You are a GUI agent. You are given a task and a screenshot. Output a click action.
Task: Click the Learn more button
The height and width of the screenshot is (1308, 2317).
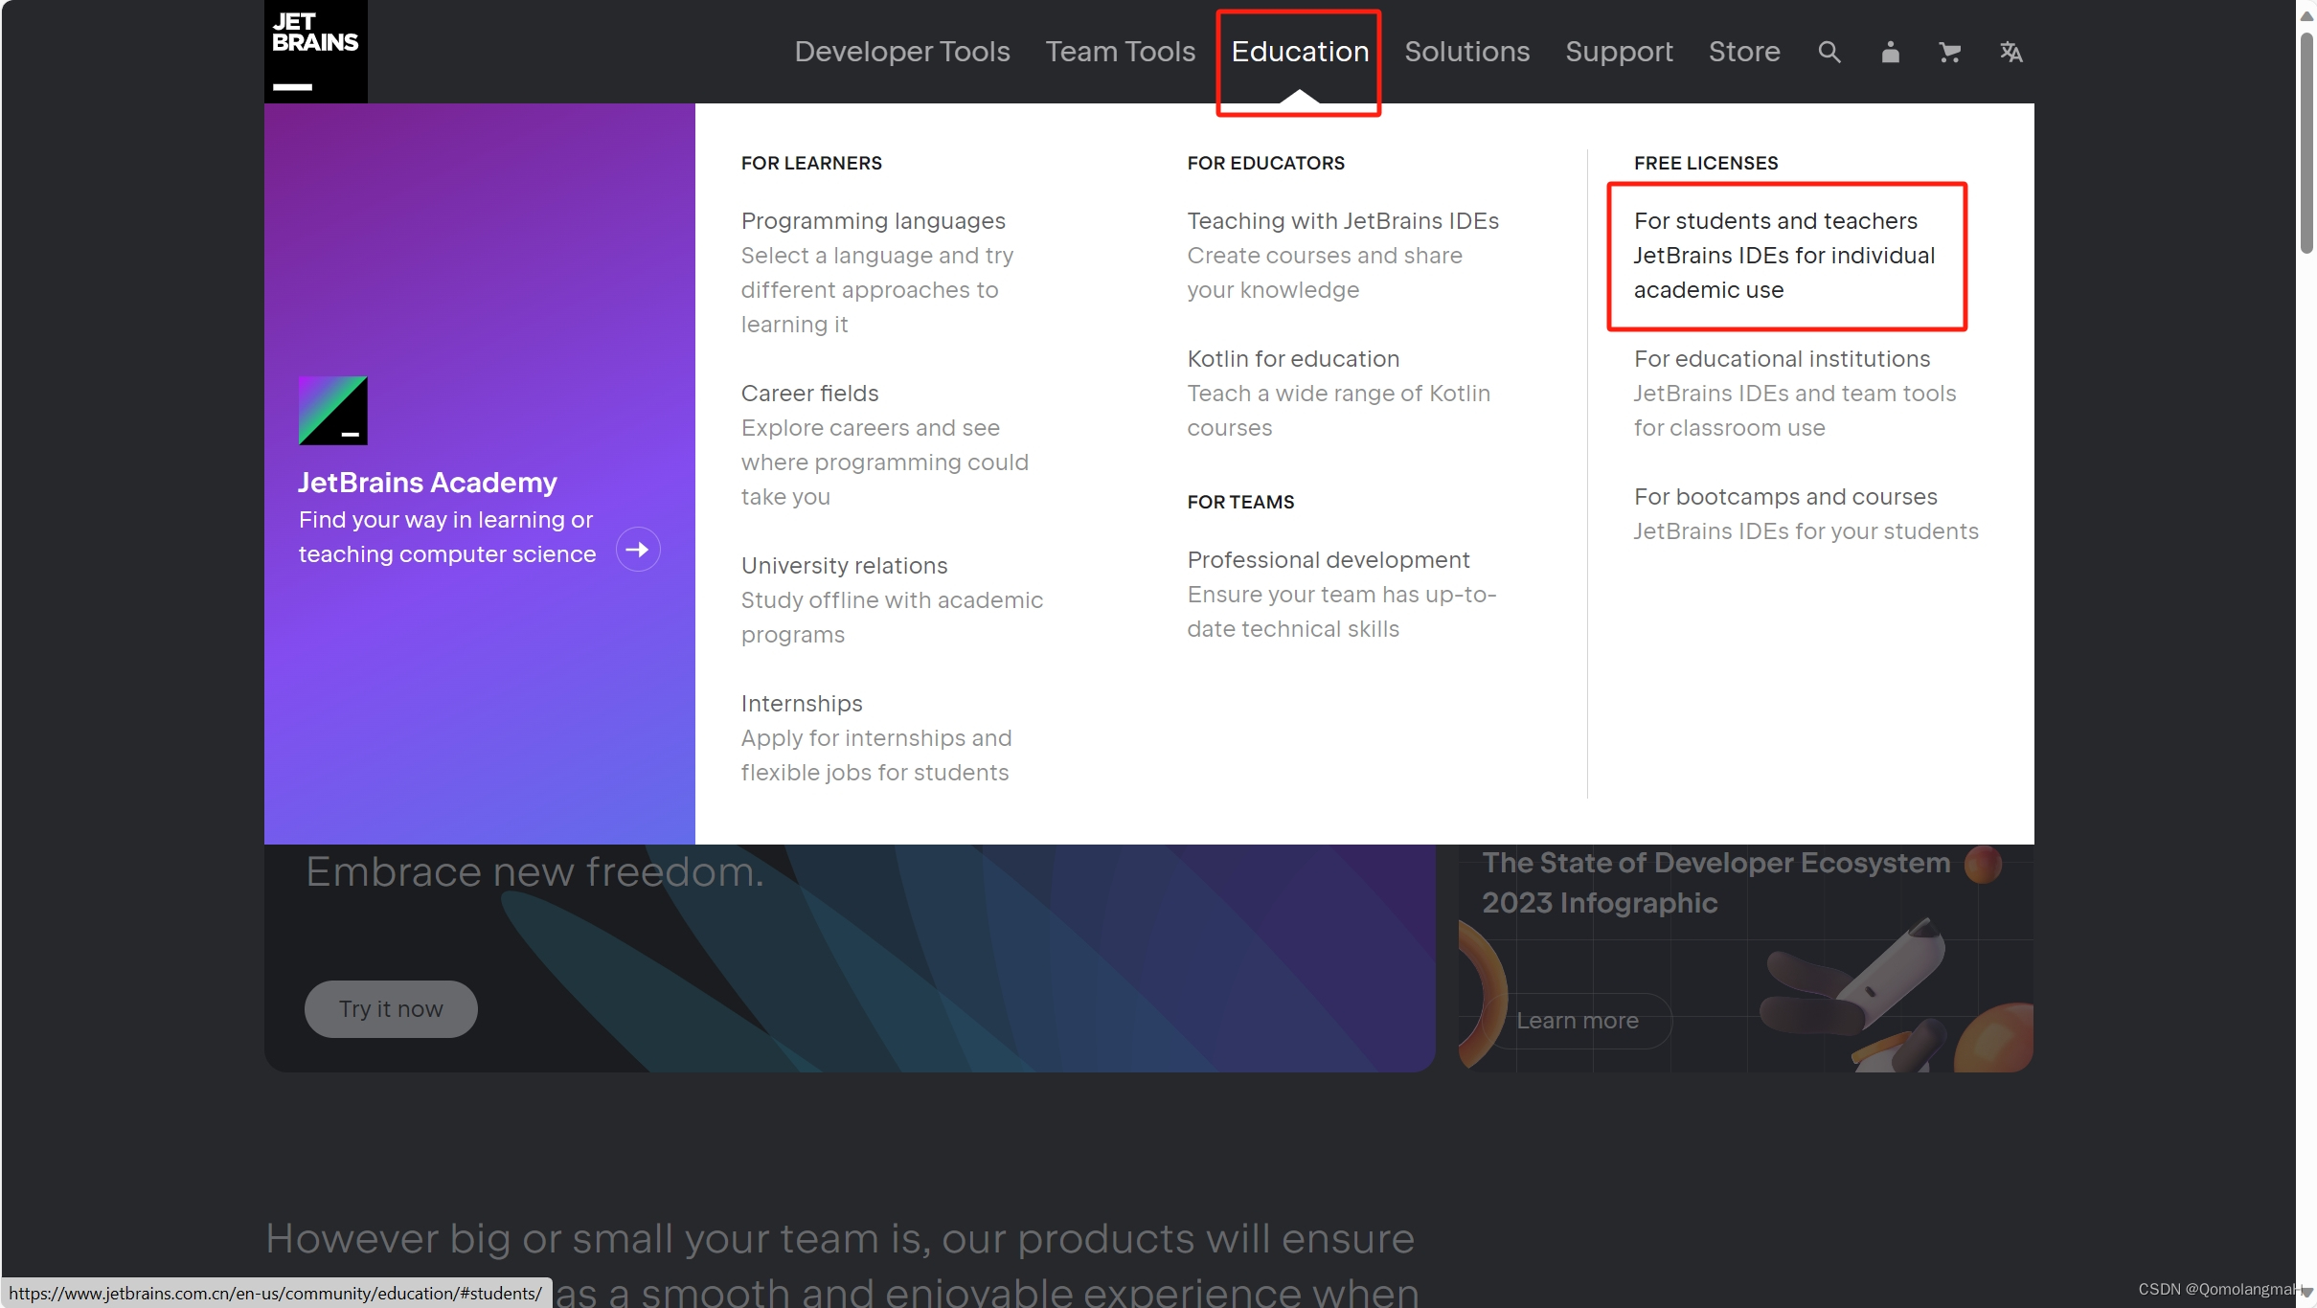click(x=1577, y=1021)
